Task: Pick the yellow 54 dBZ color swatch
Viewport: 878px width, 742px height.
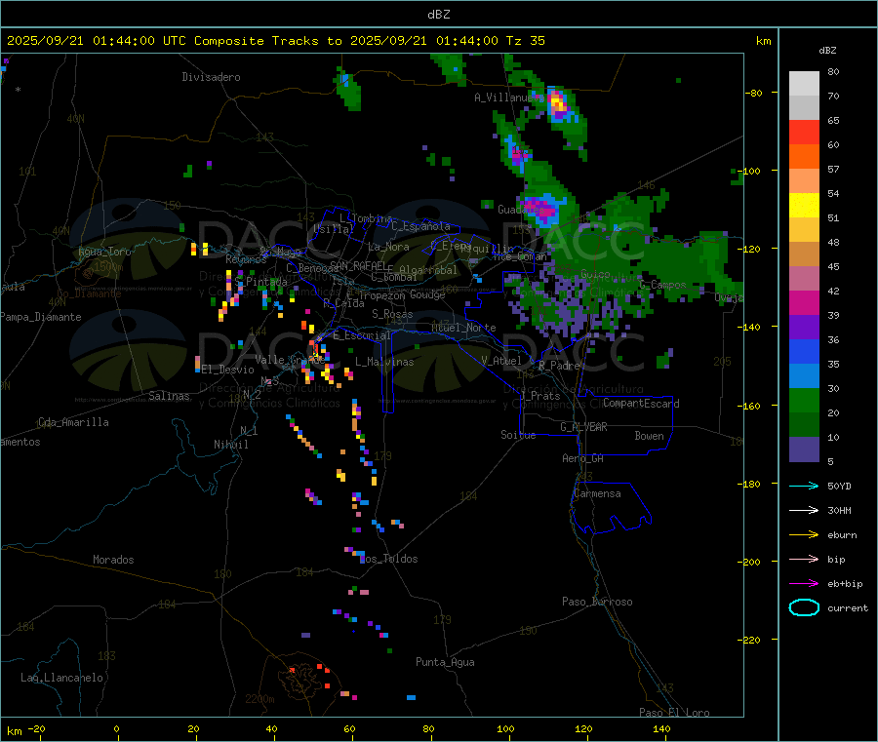Action: (x=804, y=205)
